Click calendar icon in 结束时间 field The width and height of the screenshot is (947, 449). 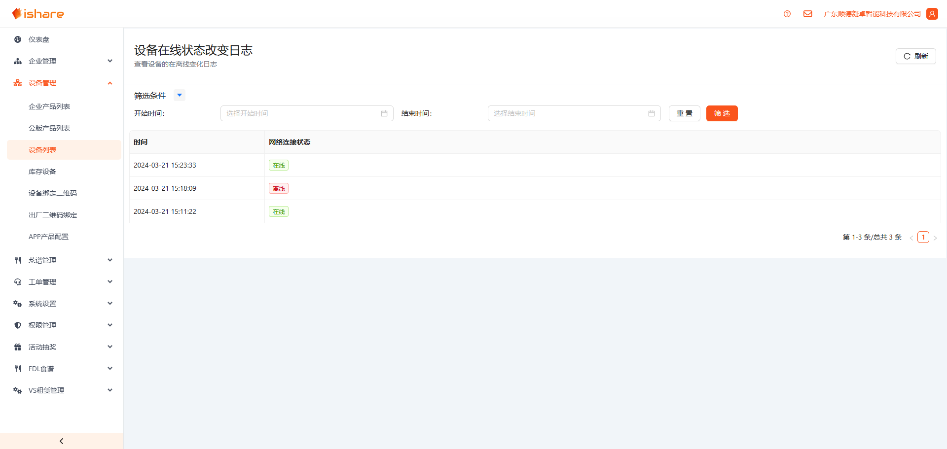pos(651,113)
